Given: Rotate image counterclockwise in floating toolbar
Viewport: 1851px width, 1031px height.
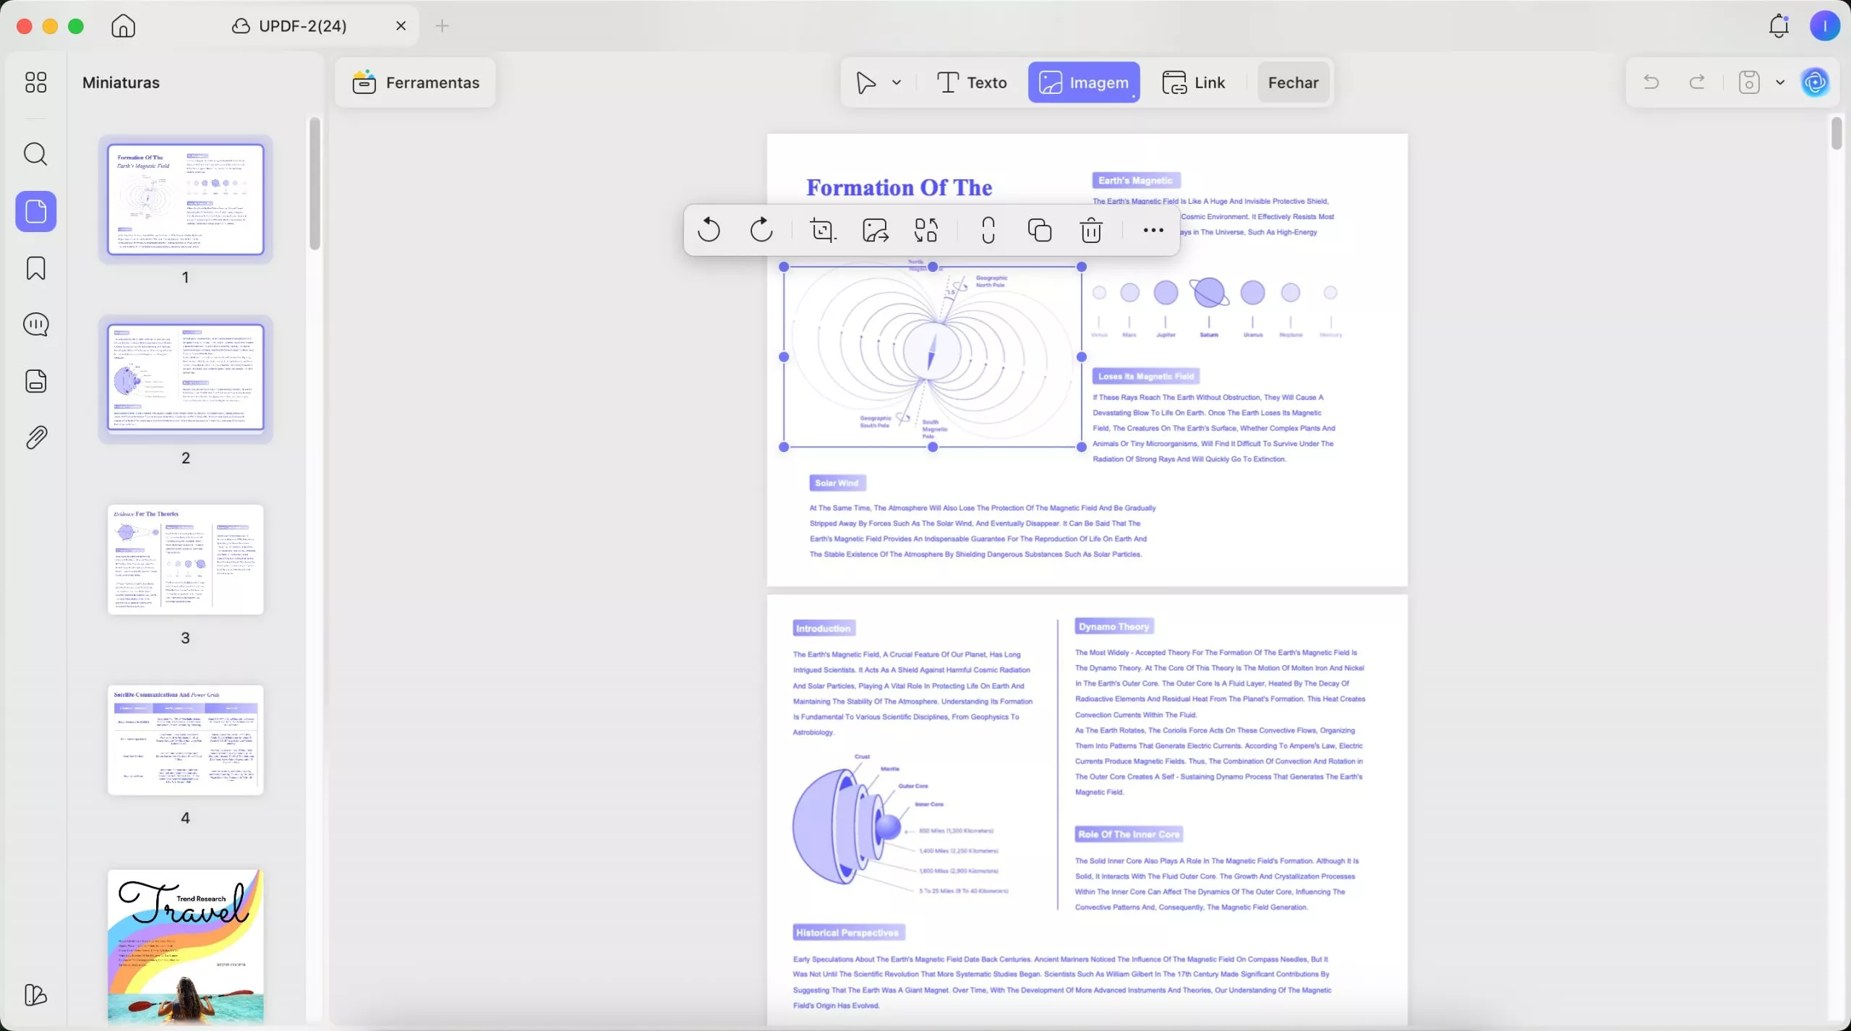Looking at the screenshot, I should point(709,230).
